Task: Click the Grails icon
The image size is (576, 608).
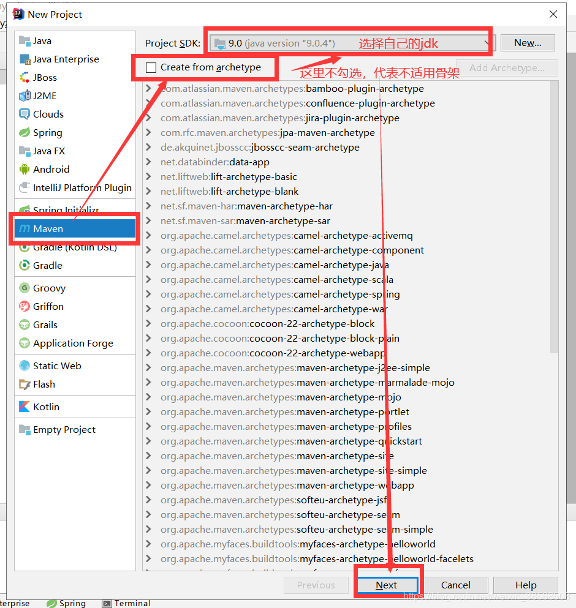Action: click(x=25, y=325)
